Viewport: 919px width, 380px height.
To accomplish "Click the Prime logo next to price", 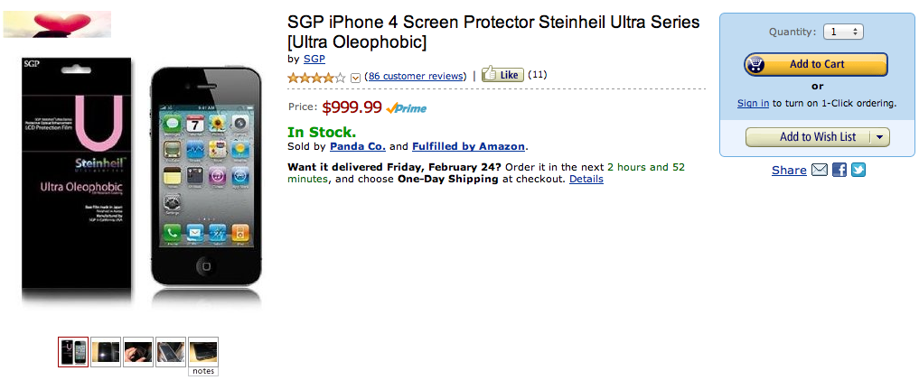I will click(x=407, y=108).
